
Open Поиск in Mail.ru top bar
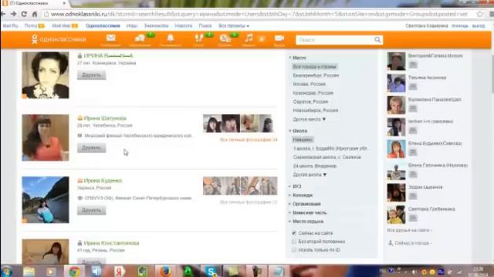click(205, 25)
